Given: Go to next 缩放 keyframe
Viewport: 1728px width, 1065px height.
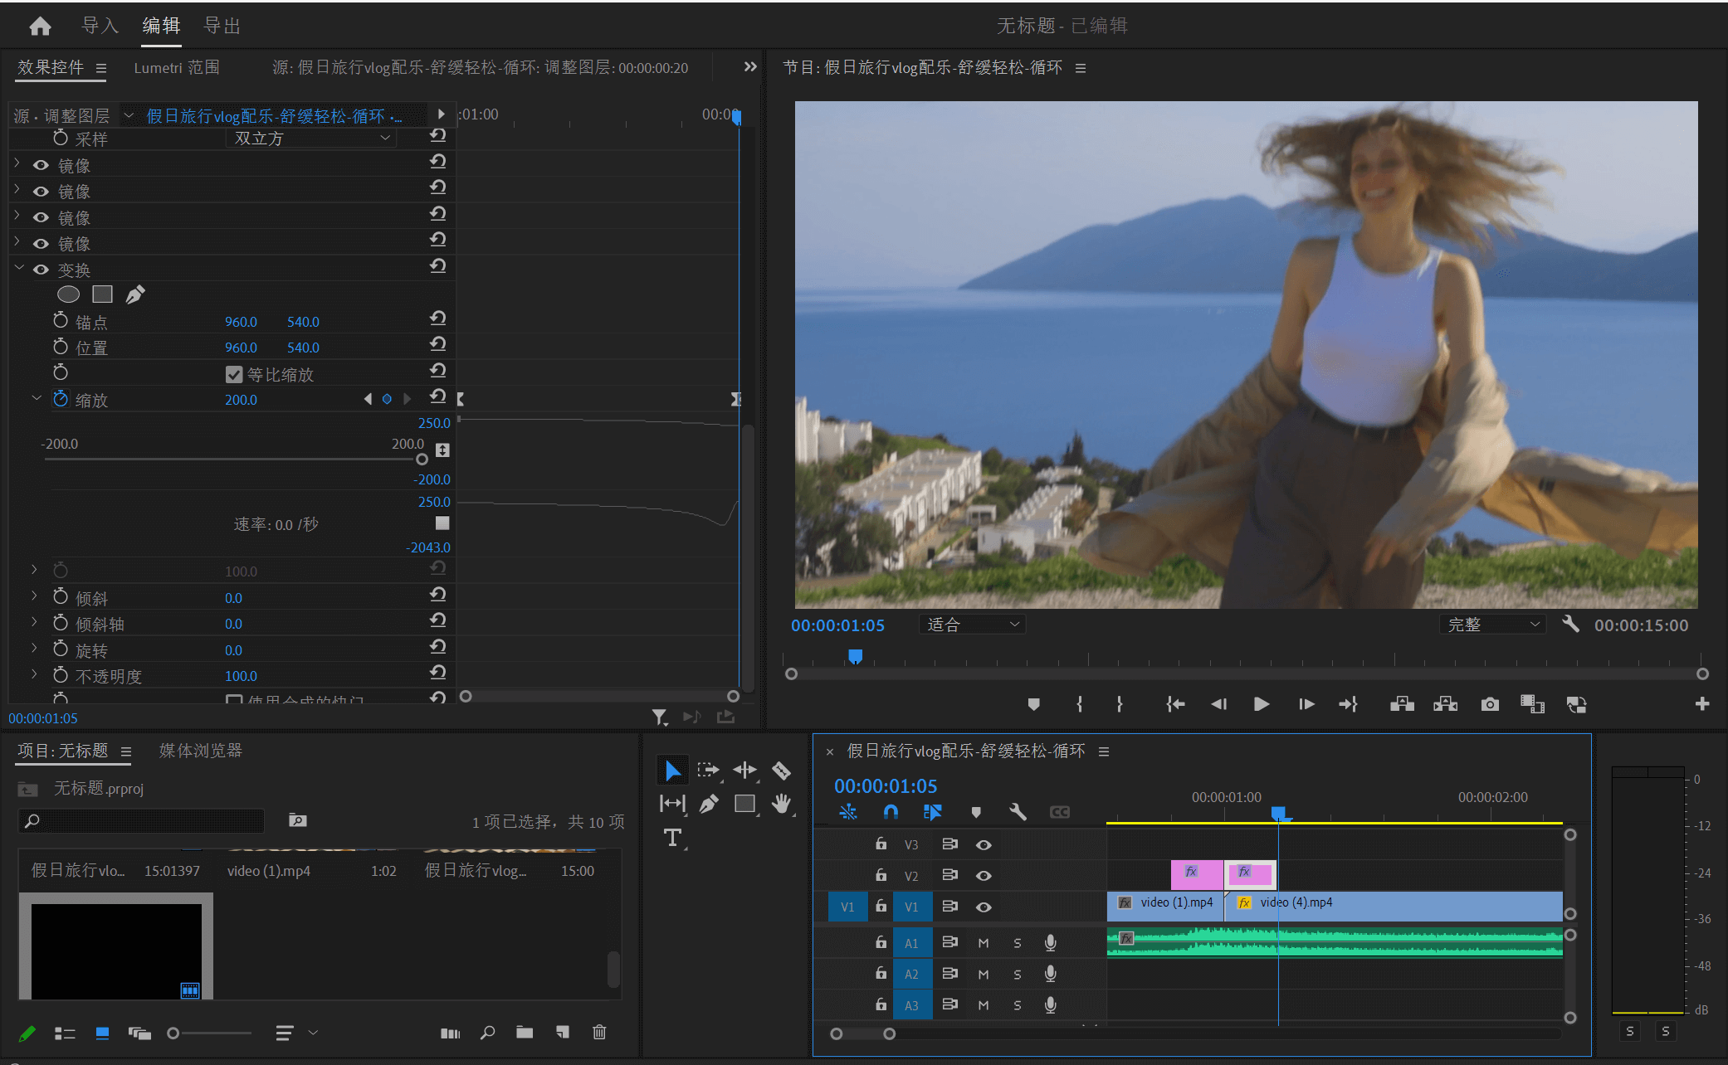Looking at the screenshot, I should 407,399.
